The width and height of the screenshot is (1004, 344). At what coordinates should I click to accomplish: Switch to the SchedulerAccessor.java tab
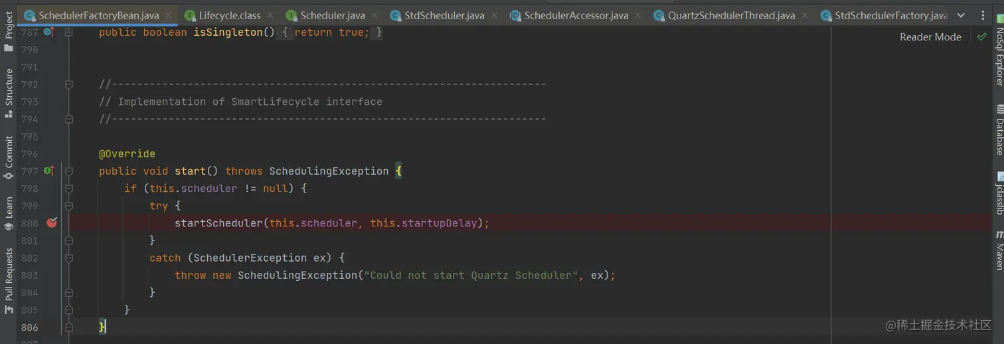[x=576, y=15]
